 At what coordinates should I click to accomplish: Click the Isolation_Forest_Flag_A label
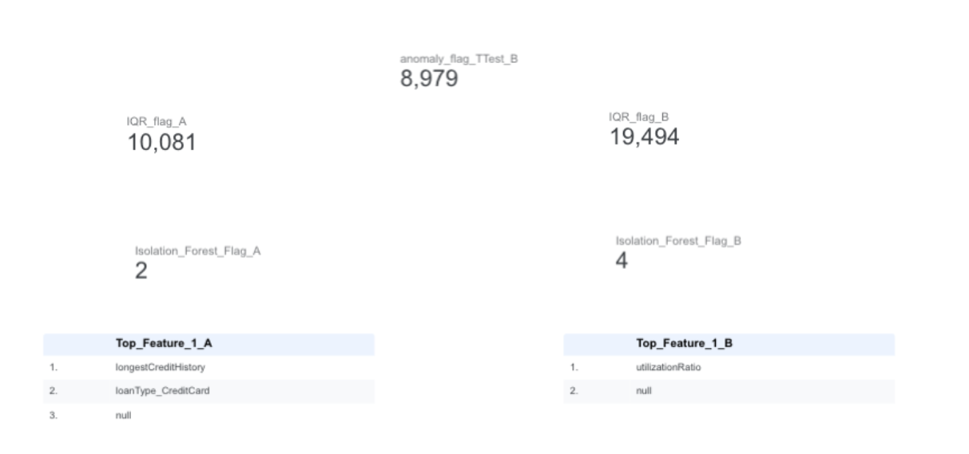click(x=198, y=251)
